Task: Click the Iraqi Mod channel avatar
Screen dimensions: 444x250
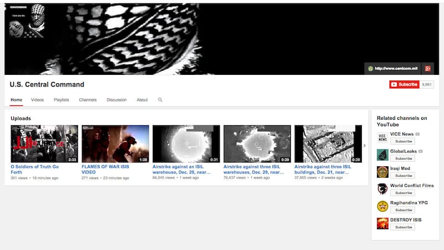Action: pyautogui.click(x=382, y=172)
